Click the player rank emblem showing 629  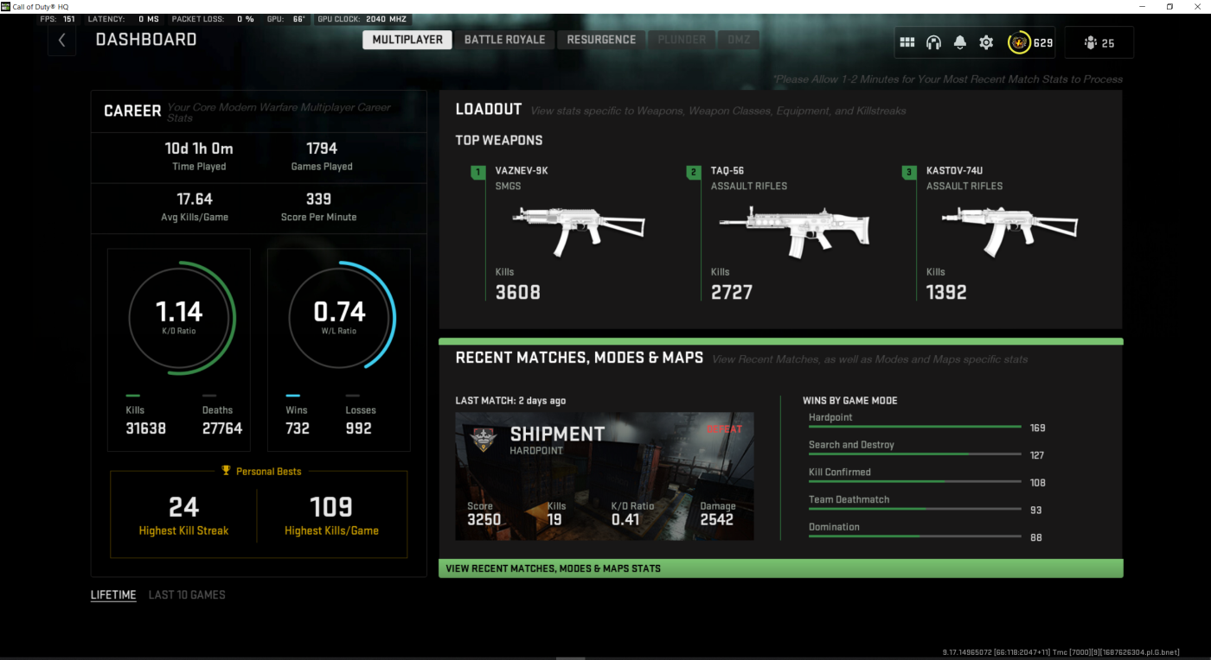tap(1019, 42)
